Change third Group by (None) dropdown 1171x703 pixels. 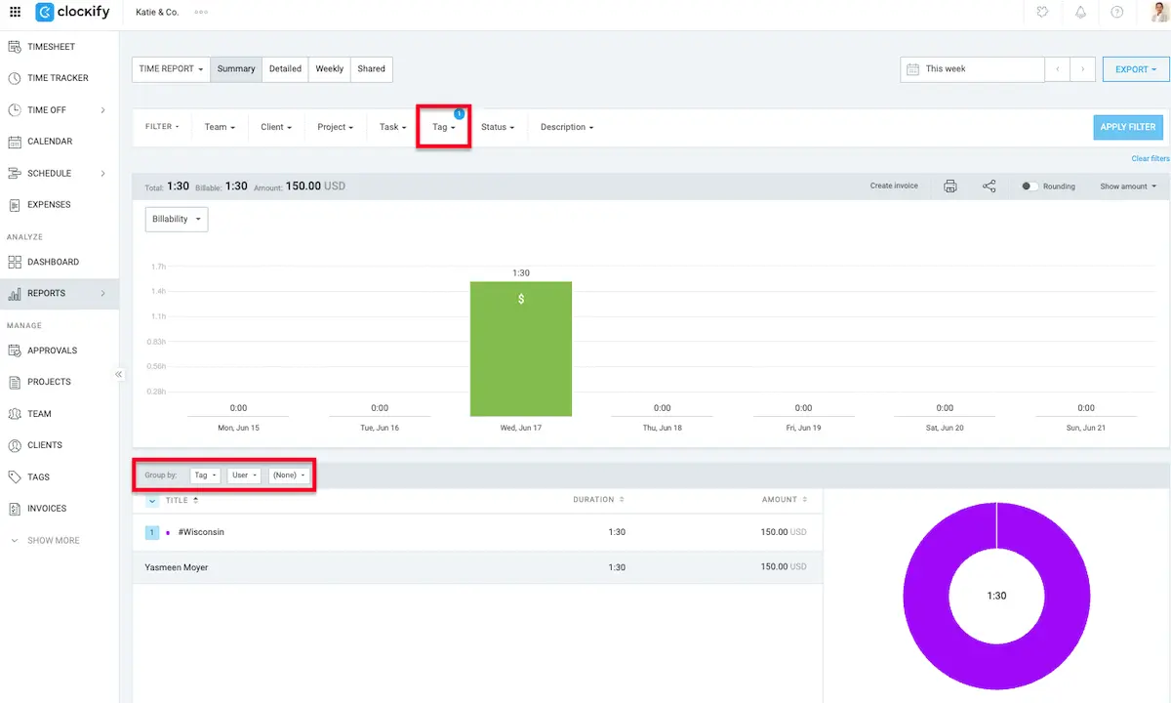(289, 476)
